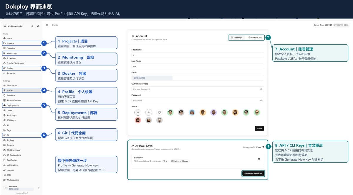Pick the avatar with the blue background
Screen dimensions: 353x195
[x=192, y=112]
